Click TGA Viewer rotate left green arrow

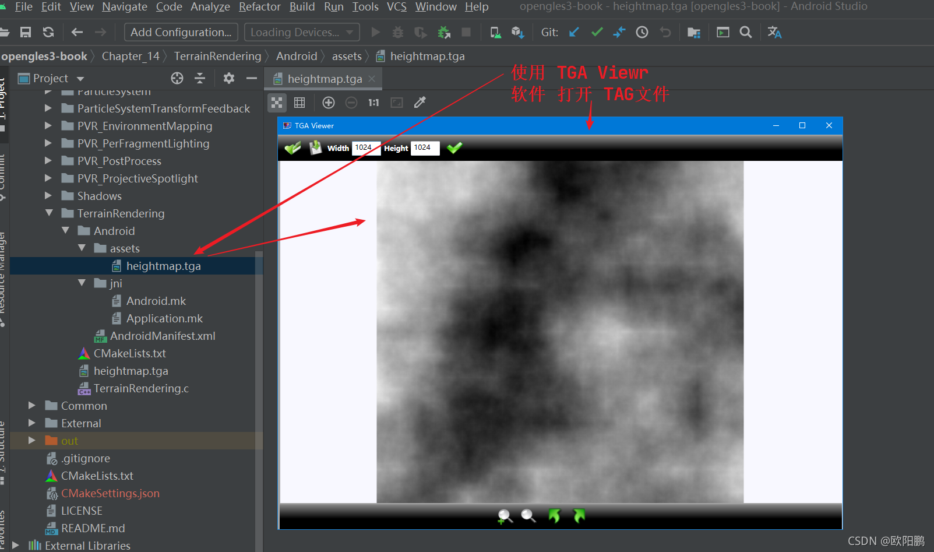554,516
